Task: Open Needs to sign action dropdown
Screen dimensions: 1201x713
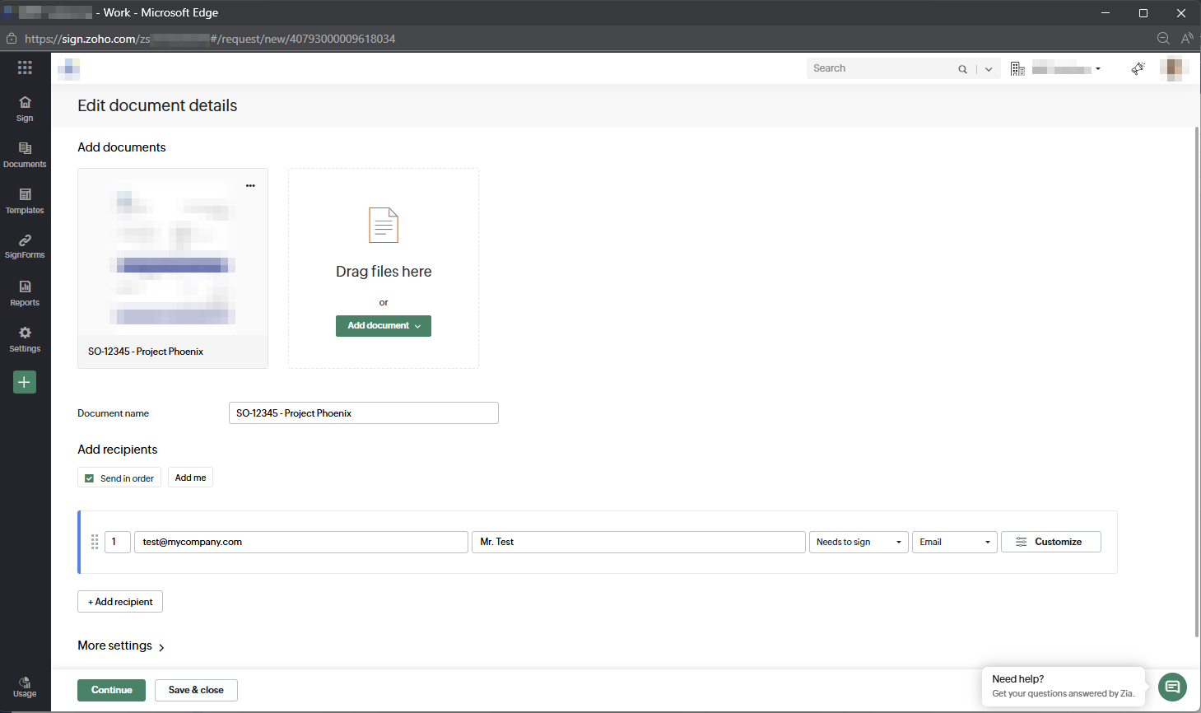Action: pyautogui.click(x=859, y=542)
